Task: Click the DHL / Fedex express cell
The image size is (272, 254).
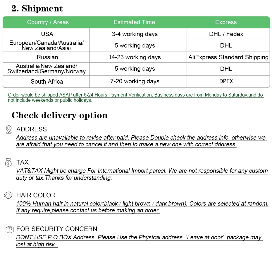Action: pyautogui.click(x=226, y=34)
